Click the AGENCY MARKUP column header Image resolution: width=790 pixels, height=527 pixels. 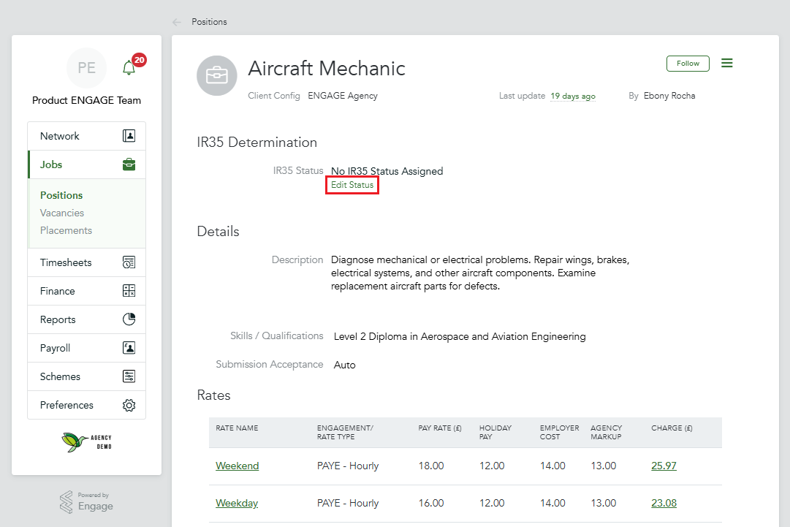pyautogui.click(x=606, y=432)
